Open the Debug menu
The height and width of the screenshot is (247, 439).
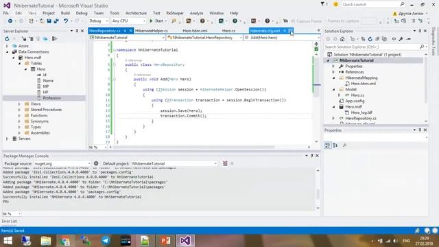tap(82, 13)
